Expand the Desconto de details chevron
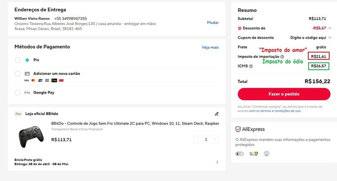This screenshot has height=181, width=337. pyautogui.click(x=330, y=28)
